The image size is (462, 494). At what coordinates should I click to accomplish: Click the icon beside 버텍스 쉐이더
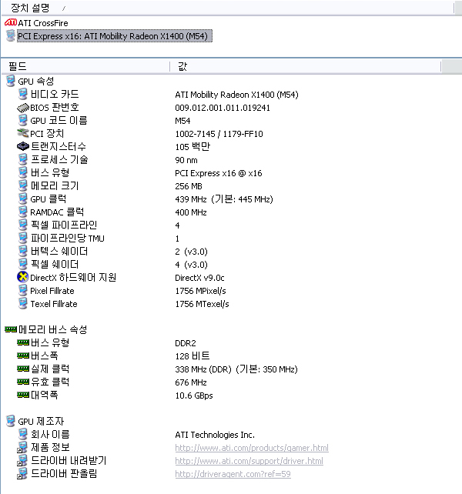point(22,251)
